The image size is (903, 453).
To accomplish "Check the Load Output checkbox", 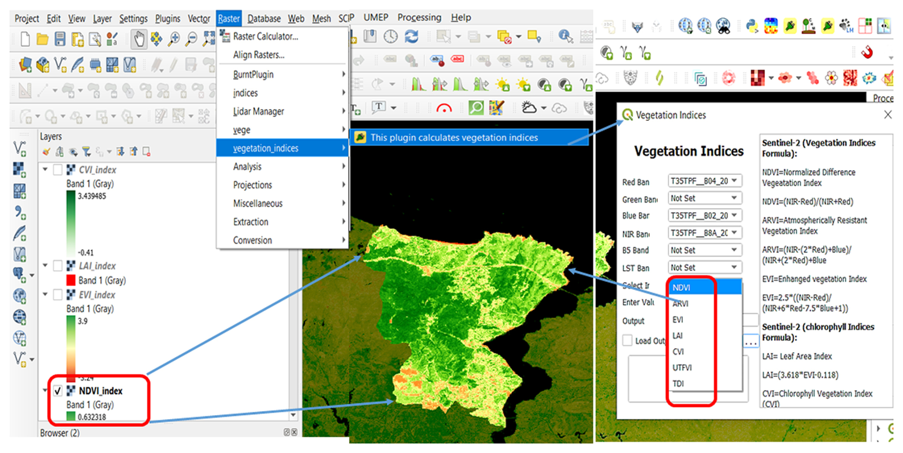I will 628,340.
